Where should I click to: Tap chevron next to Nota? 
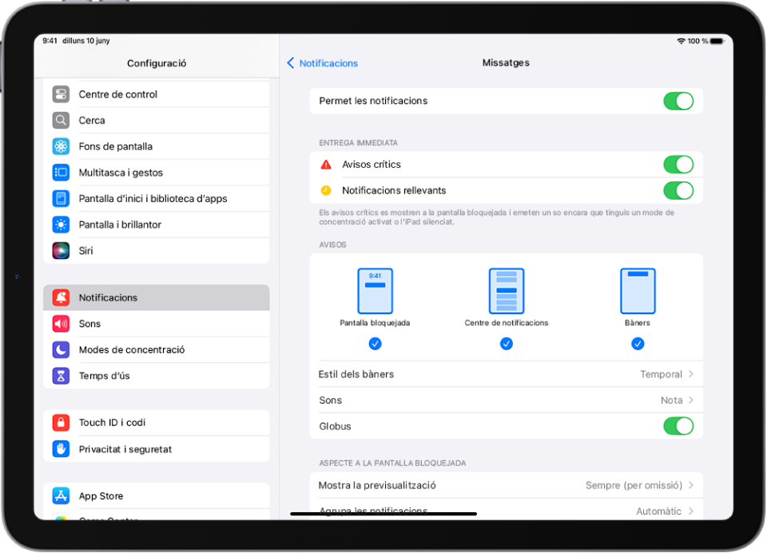point(690,400)
